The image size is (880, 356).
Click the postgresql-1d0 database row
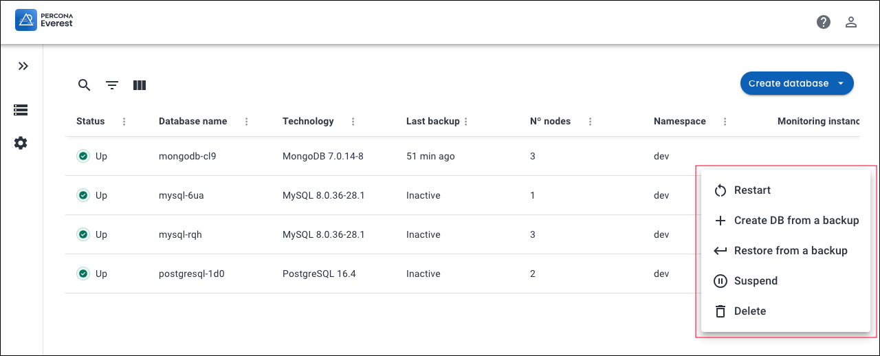pyautogui.click(x=192, y=274)
